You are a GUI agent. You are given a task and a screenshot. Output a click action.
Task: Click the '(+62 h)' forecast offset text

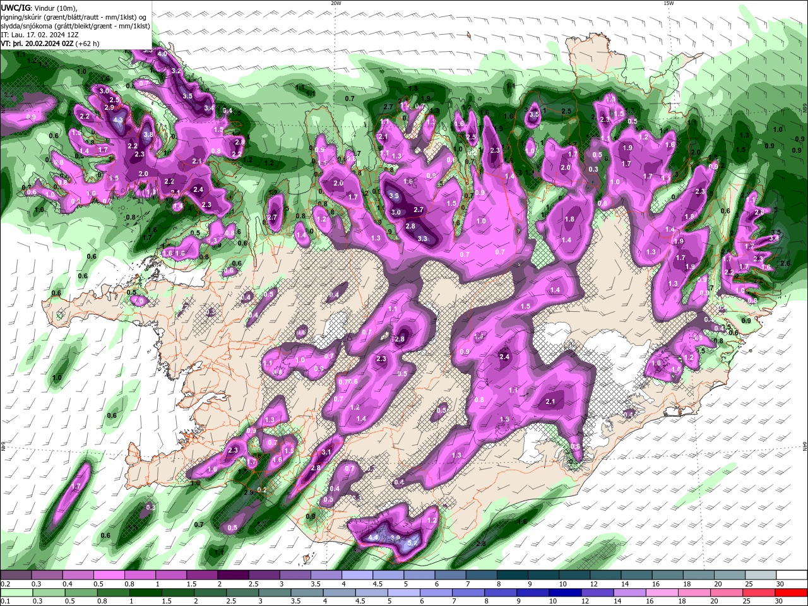pyautogui.click(x=87, y=44)
